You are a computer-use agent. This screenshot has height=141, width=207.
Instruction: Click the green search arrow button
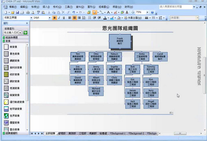point(25,32)
